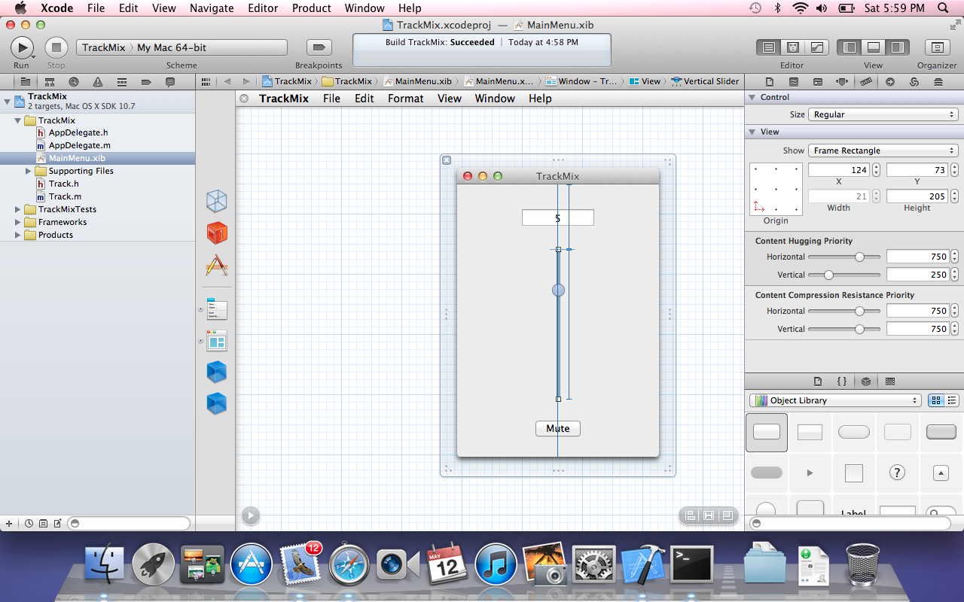Switch to the Assistant editor view
Screen dimensions: 964x602
pyautogui.click(x=793, y=47)
